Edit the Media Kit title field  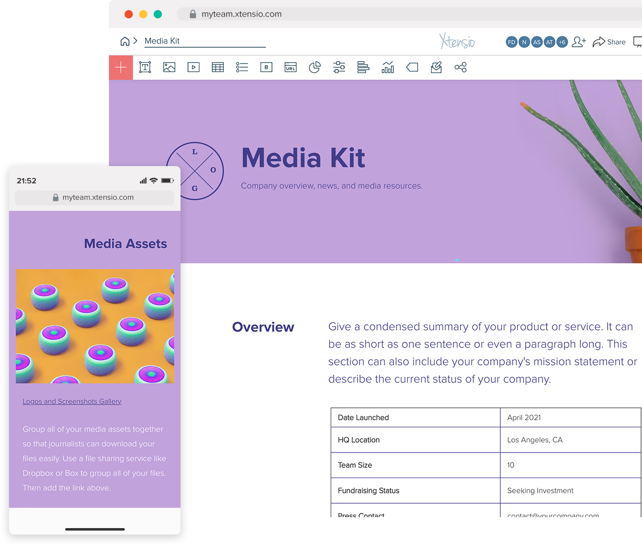163,41
